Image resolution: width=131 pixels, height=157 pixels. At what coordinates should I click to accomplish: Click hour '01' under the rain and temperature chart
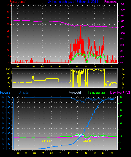click(x=19, y=153)
